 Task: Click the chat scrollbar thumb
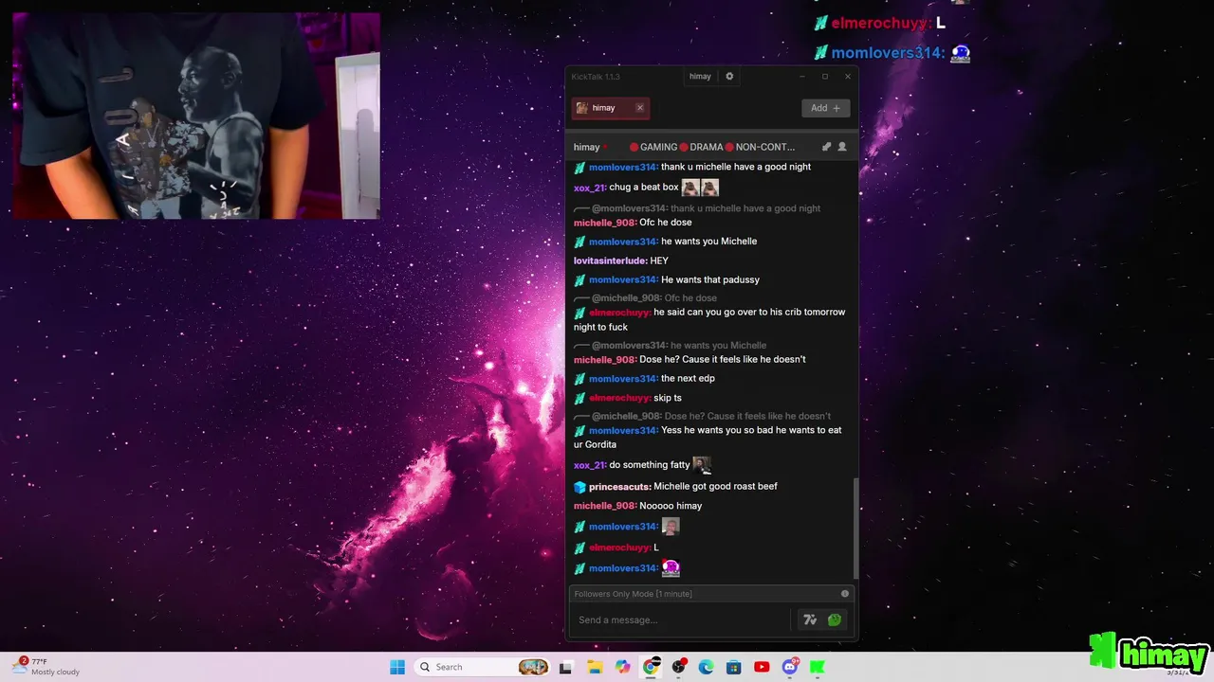tap(855, 528)
